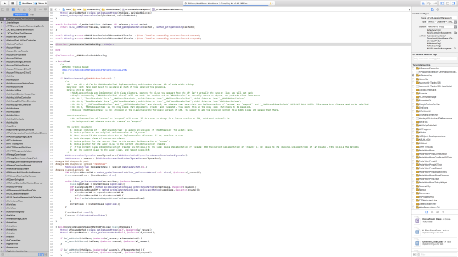Switch to the assistant editor
This screenshot has width=458, height=257.
[x=429, y=3]
